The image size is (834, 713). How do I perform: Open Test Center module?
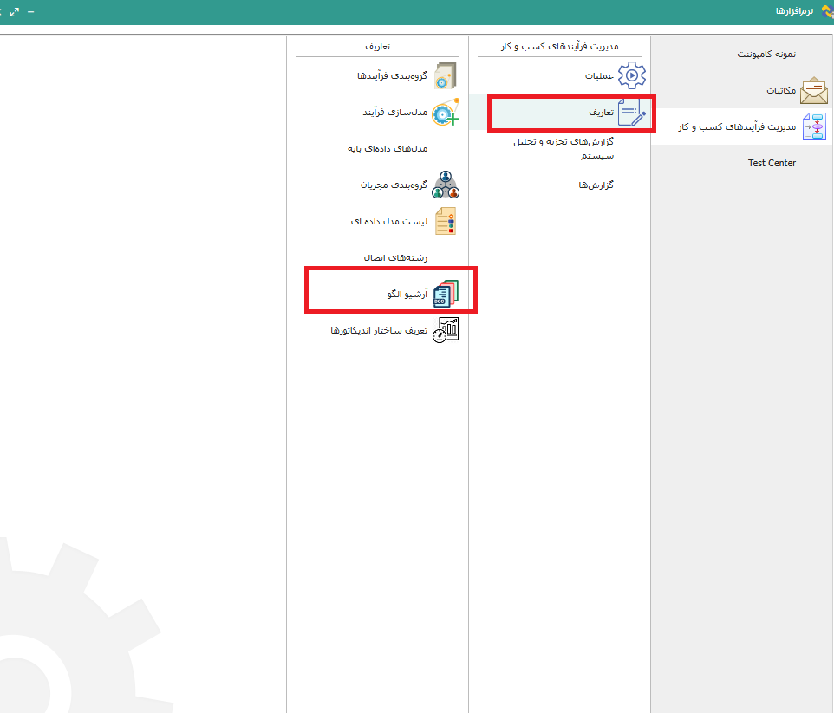(x=772, y=163)
